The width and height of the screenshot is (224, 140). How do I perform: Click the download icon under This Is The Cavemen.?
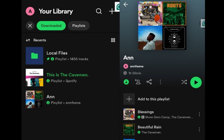pyautogui.click(x=48, y=81)
